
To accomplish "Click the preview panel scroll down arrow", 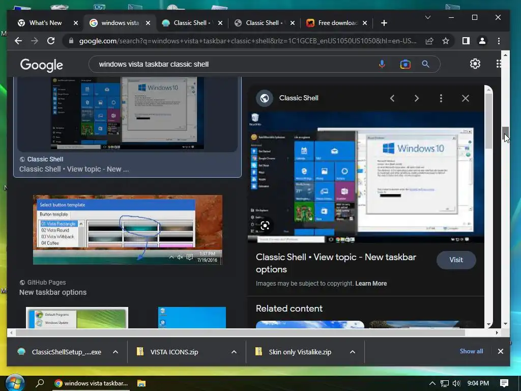I will click(x=488, y=324).
